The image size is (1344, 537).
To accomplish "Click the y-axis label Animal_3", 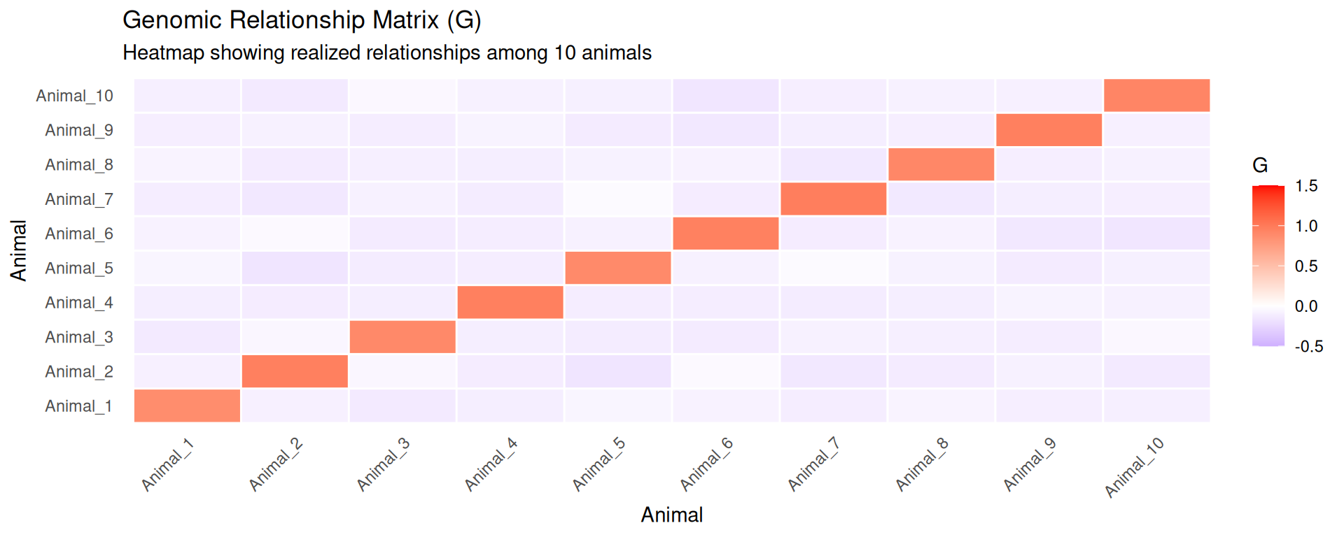I will [x=79, y=337].
